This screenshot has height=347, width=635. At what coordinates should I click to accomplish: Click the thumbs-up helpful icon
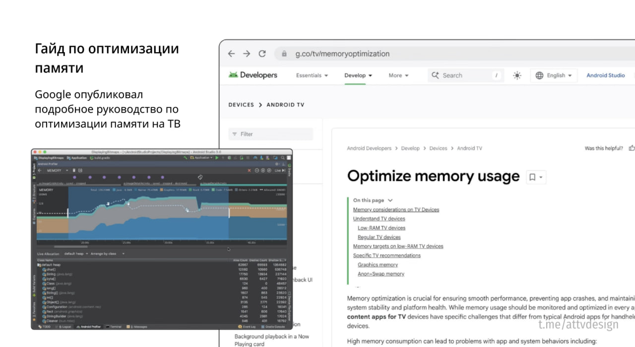point(632,148)
